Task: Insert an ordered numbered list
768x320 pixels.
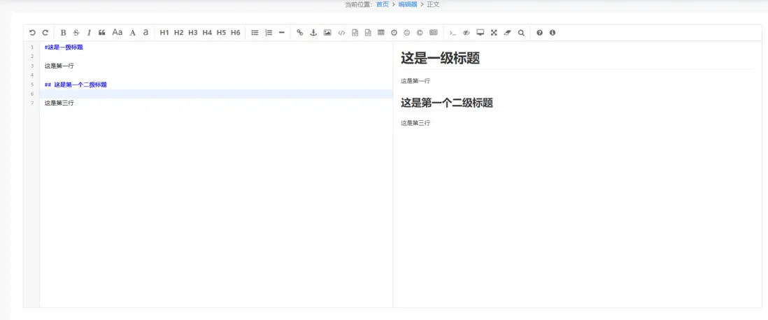Action: (x=269, y=33)
